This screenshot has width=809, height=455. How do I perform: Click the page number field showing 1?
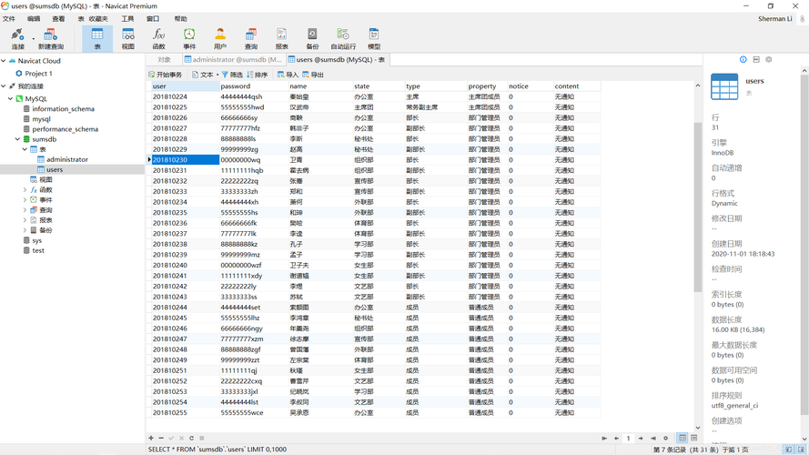click(x=629, y=438)
